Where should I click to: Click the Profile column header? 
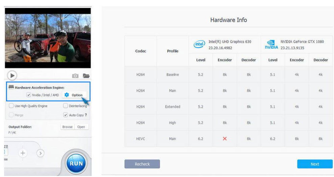tap(172, 51)
